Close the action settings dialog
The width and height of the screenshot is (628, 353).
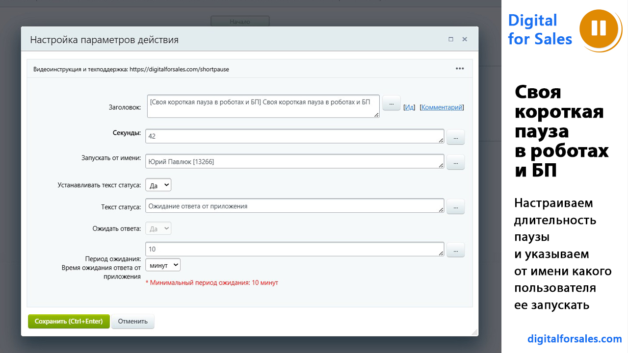click(465, 40)
